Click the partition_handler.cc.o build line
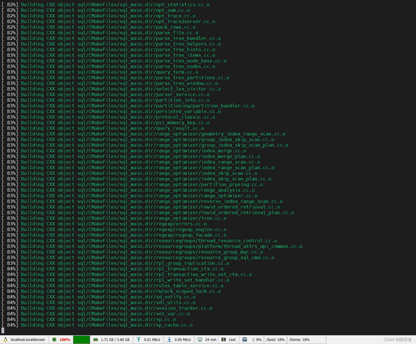This screenshot has width=416, height=344. [128, 106]
